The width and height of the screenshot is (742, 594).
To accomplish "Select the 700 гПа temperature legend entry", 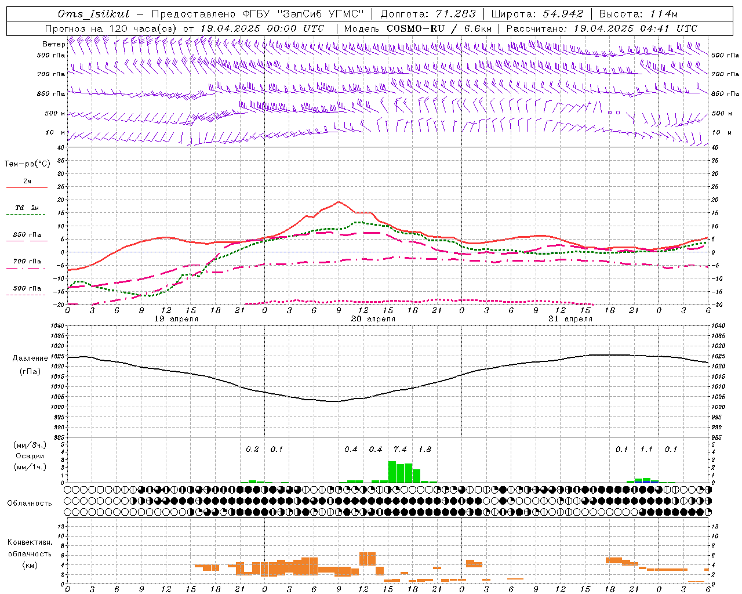I will tap(27, 261).
